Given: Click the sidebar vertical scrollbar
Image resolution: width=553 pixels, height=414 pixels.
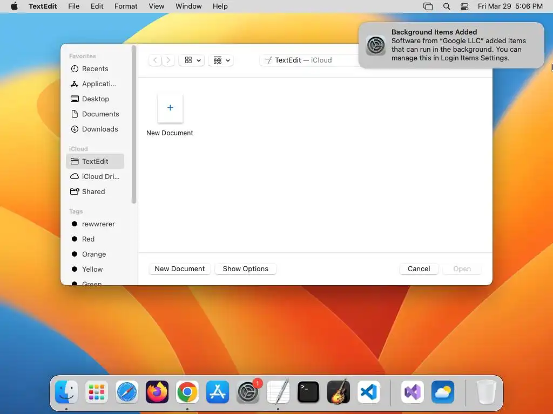Looking at the screenshot, I should pos(134,125).
